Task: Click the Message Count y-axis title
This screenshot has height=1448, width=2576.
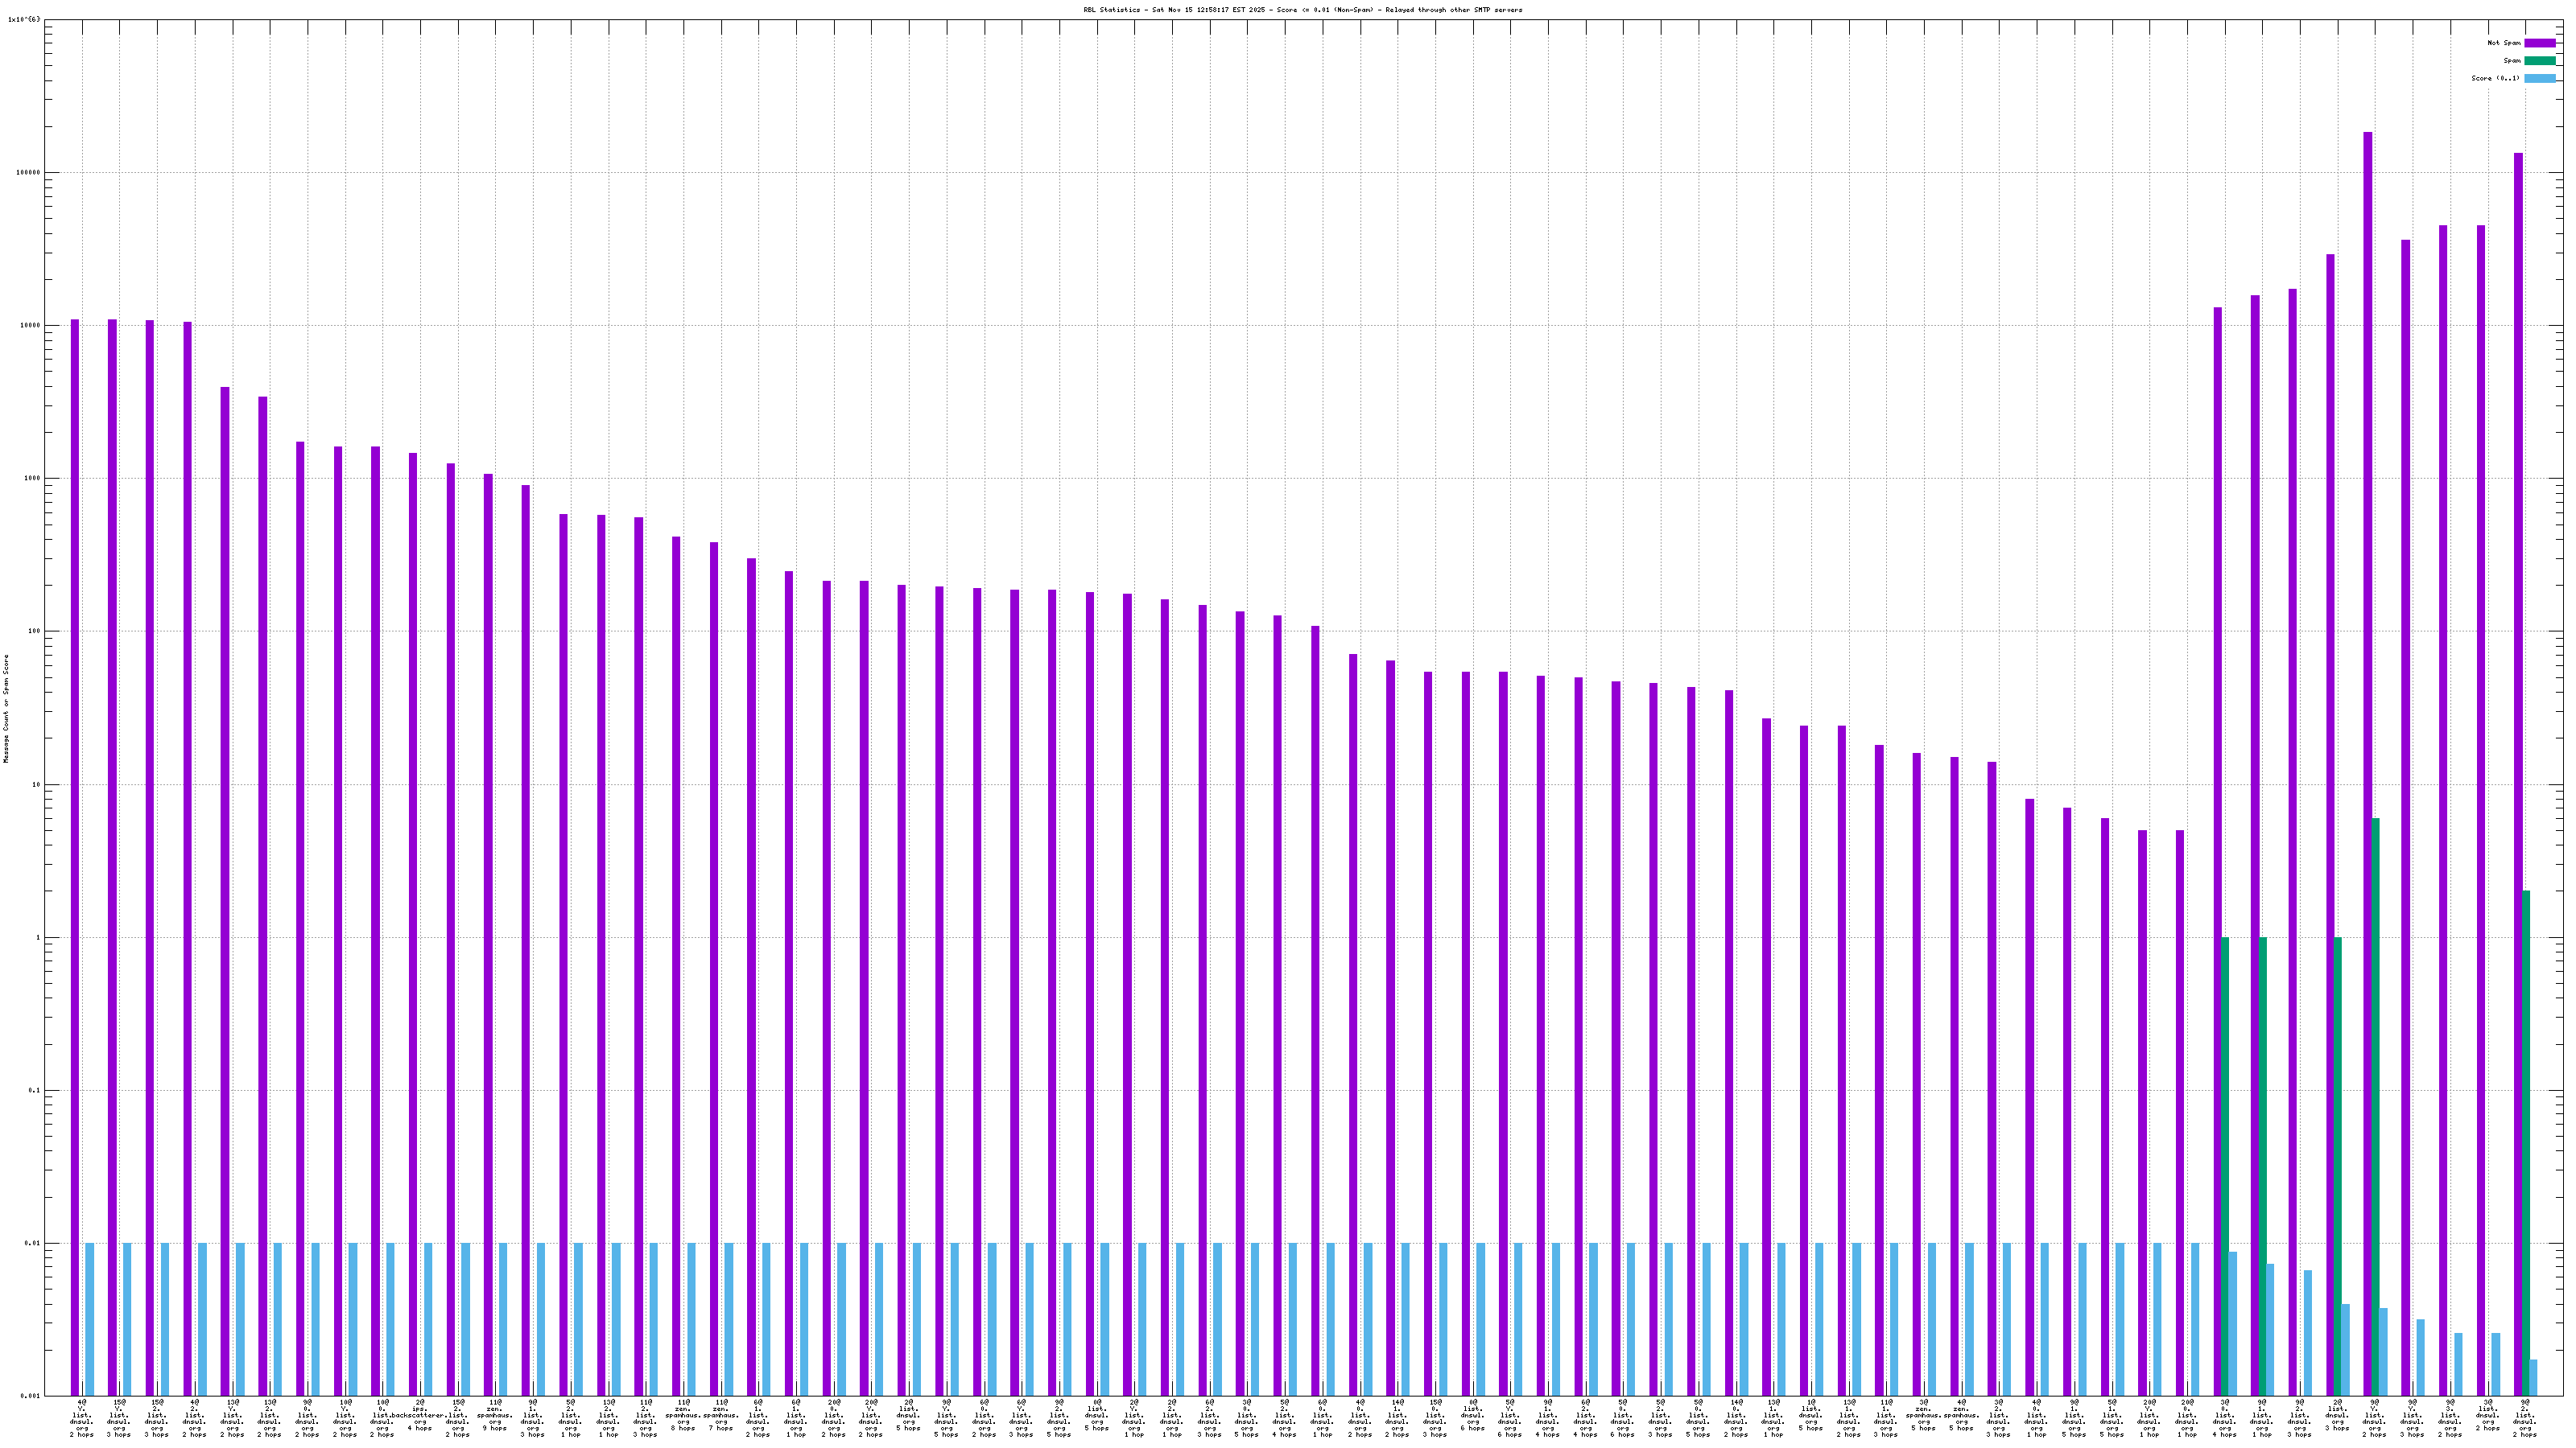Action: (x=6, y=709)
